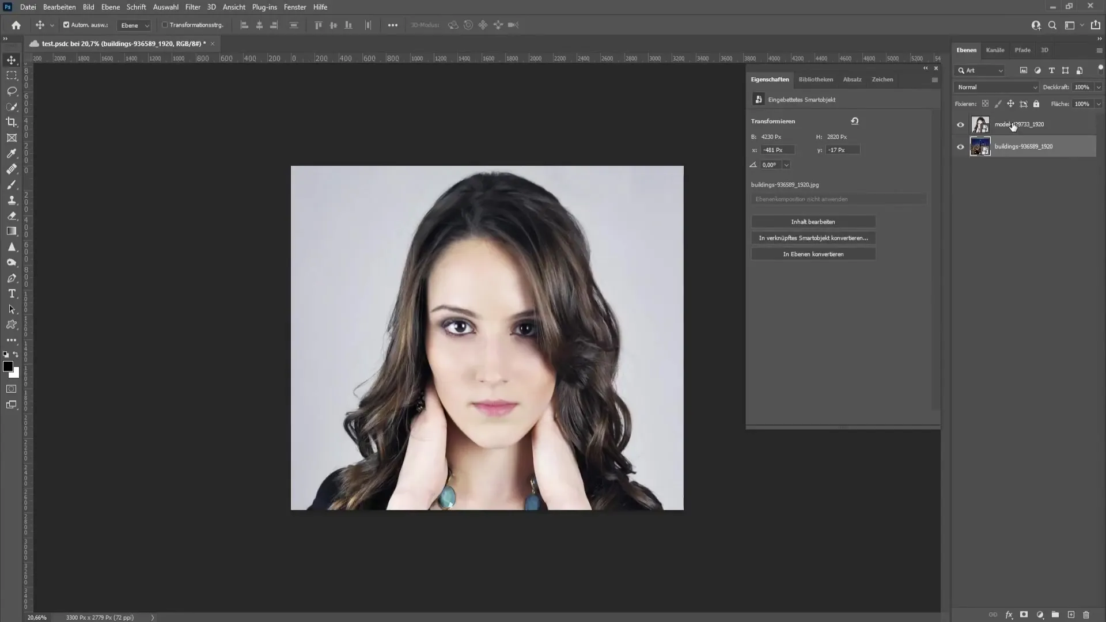
Task: Click the foreground color swatch
Action: (x=9, y=366)
